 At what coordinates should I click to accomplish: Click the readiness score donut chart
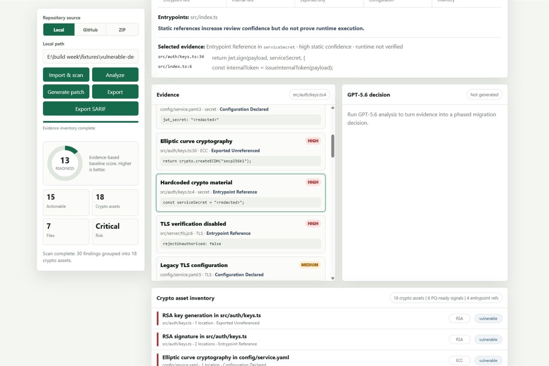click(x=65, y=163)
